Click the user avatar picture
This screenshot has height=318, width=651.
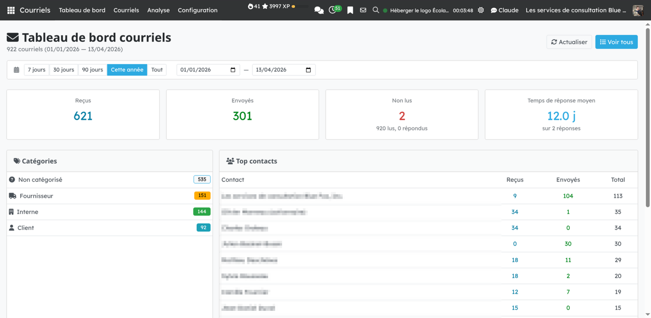pyautogui.click(x=638, y=10)
